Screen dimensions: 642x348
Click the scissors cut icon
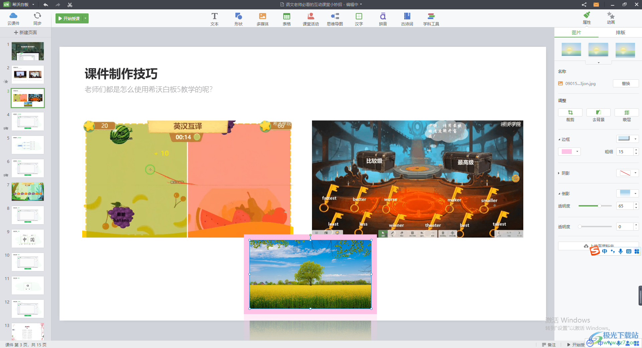click(x=70, y=5)
